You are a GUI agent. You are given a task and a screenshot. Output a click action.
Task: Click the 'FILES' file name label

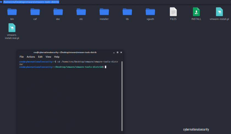coord(173,19)
